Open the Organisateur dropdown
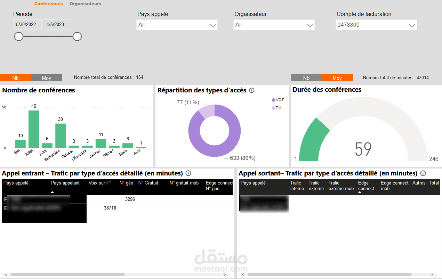This screenshot has width=442, height=279. coord(274,25)
